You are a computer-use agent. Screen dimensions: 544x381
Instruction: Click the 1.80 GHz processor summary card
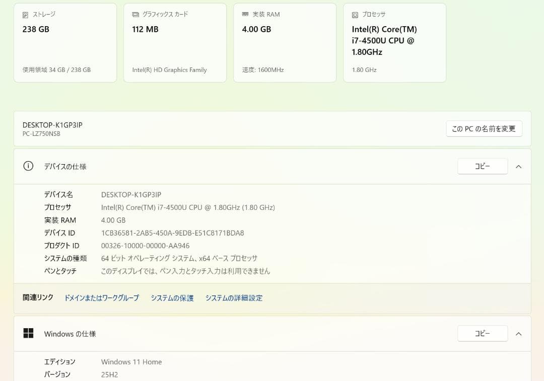[x=394, y=42]
